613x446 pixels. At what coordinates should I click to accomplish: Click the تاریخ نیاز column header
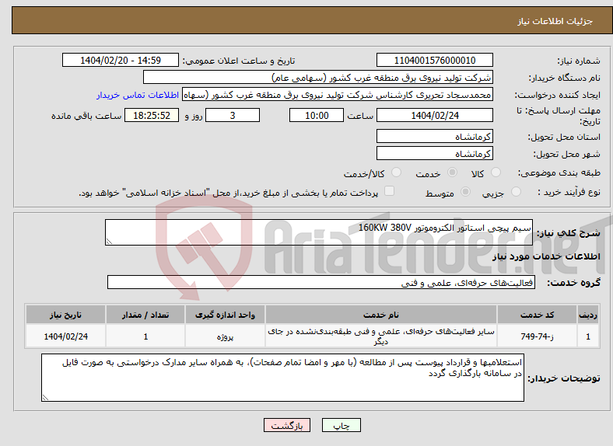[x=65, y=315]
